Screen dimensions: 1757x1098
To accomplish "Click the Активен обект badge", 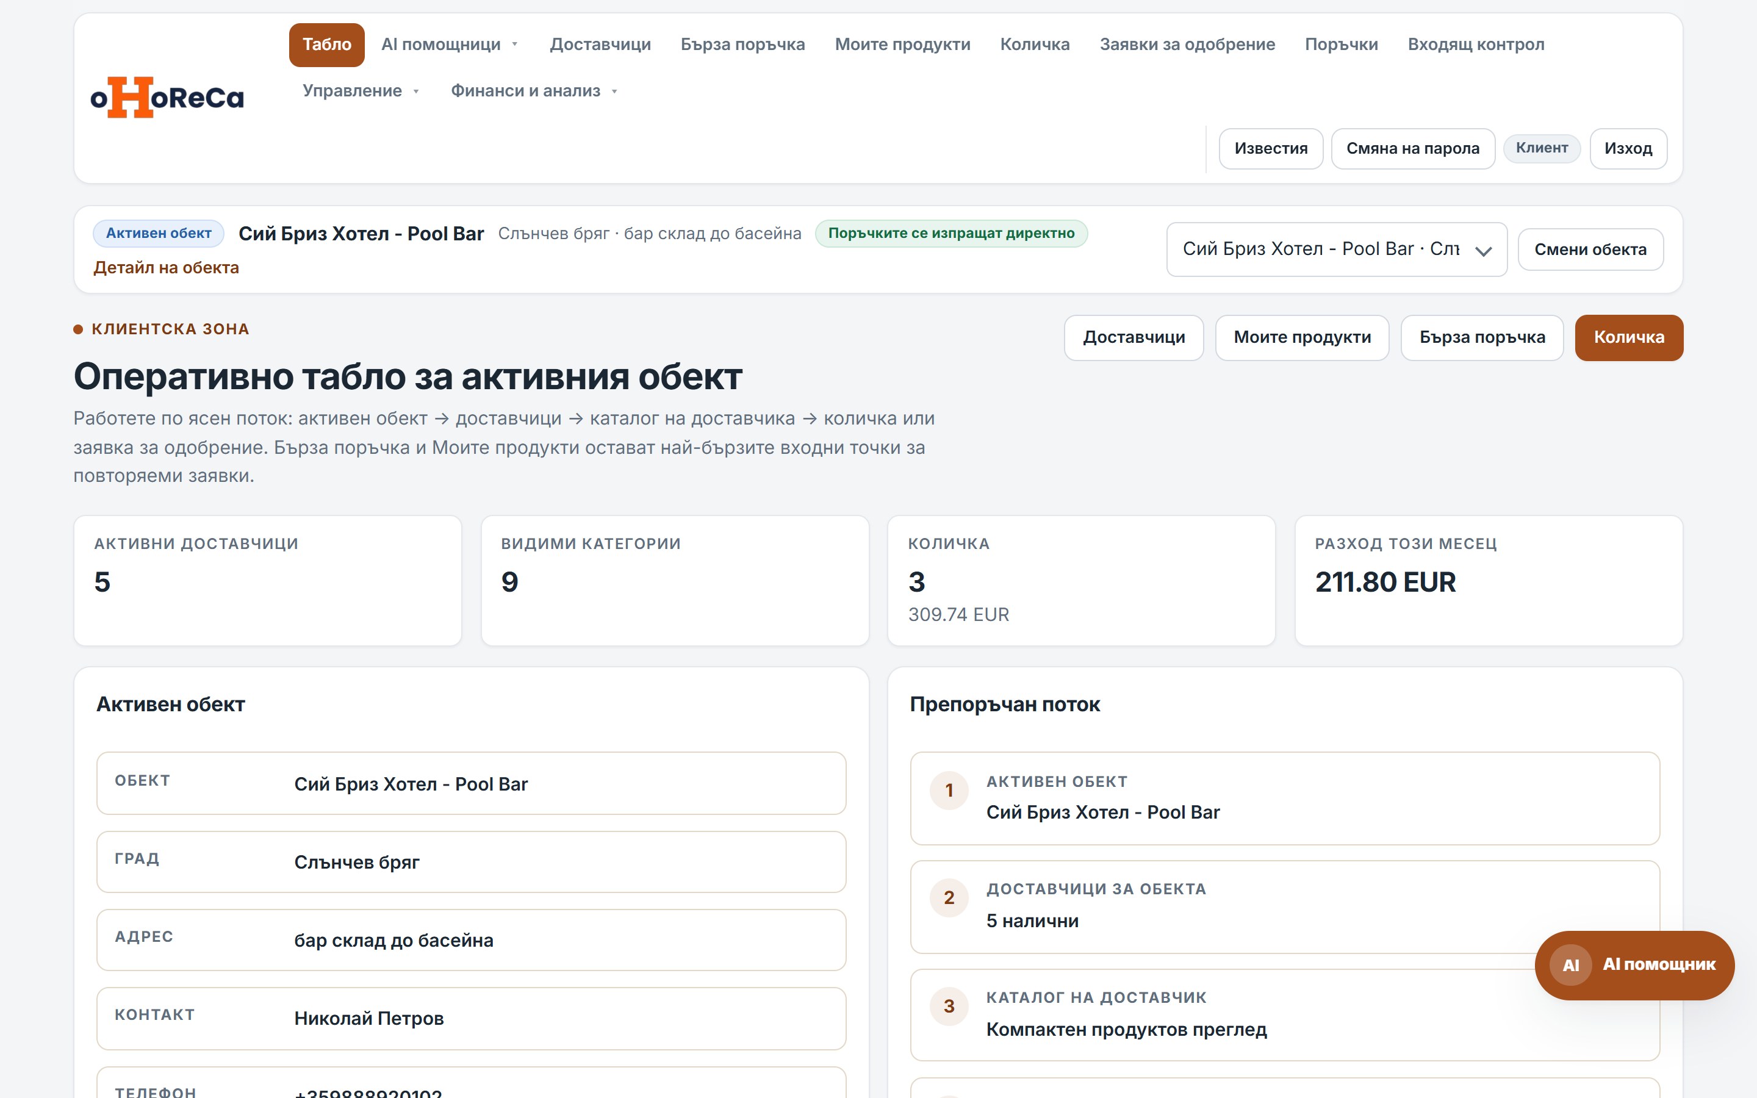I will pos(158,234).
